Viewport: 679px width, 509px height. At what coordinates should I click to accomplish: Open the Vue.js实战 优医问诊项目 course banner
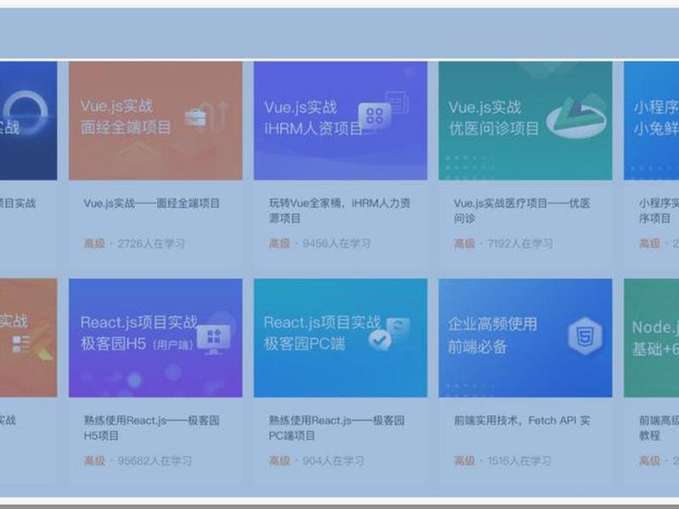click(525, 120)
